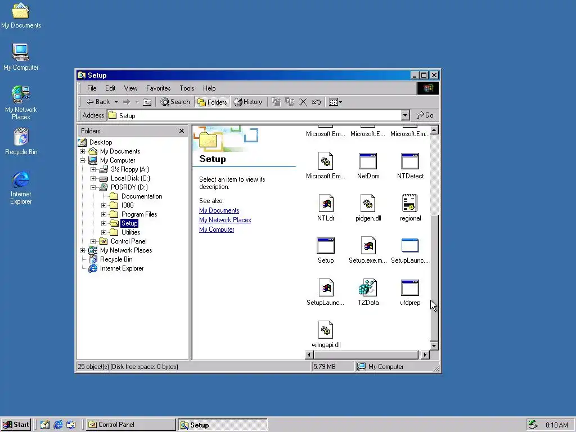Select the Utilities folder in tree
The height and width of the screenshot is (432, 576).
130,232
